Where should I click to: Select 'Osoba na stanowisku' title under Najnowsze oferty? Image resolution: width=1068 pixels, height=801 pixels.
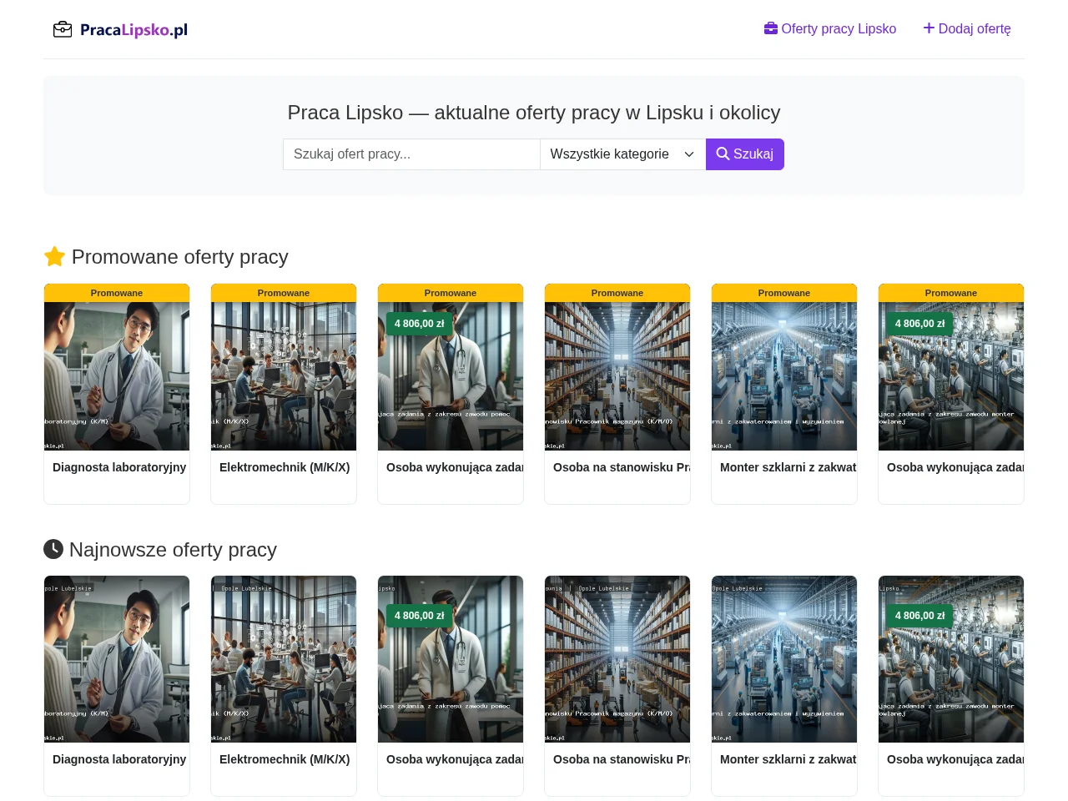tap(622, 759)
